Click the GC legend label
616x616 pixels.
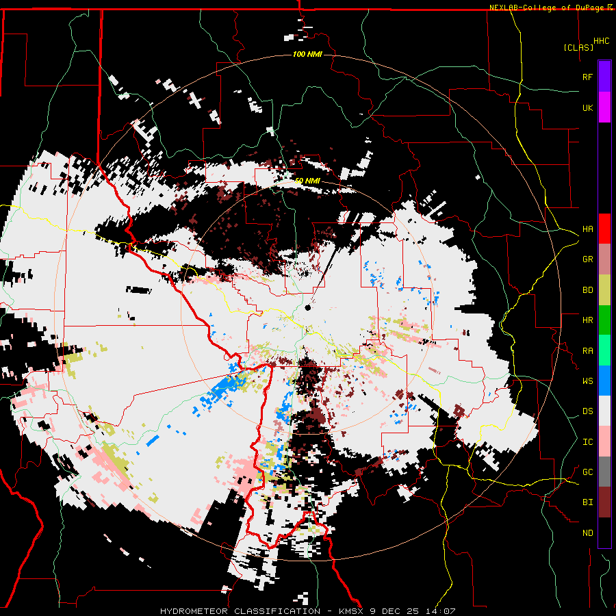tap(587, 472)
